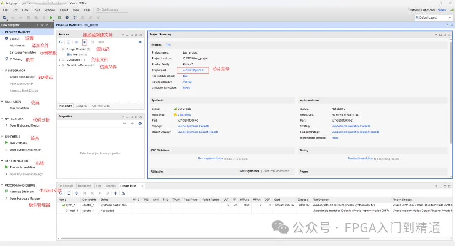
Task: Collapse the synth_1 run row
Action: pos(59,205)
